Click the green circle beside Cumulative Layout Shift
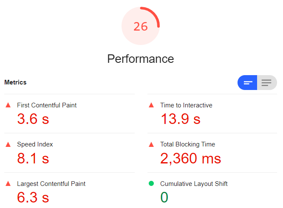 151,183
